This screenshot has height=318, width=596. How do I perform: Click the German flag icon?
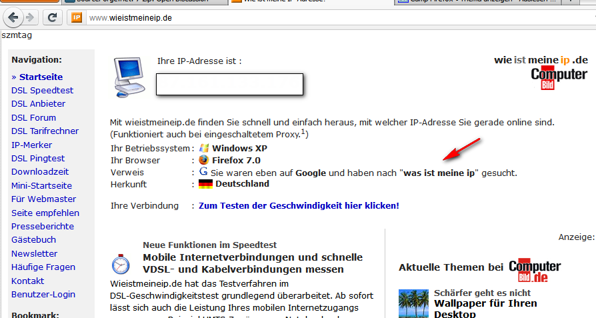[205, 184]
